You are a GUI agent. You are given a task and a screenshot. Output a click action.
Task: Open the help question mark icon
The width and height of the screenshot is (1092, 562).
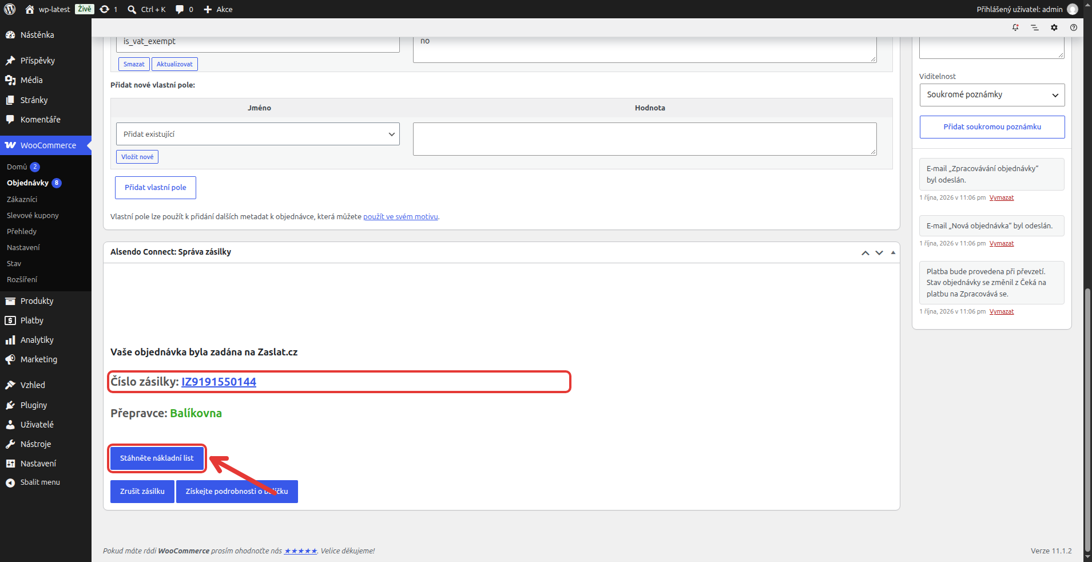coord(1074,27)
